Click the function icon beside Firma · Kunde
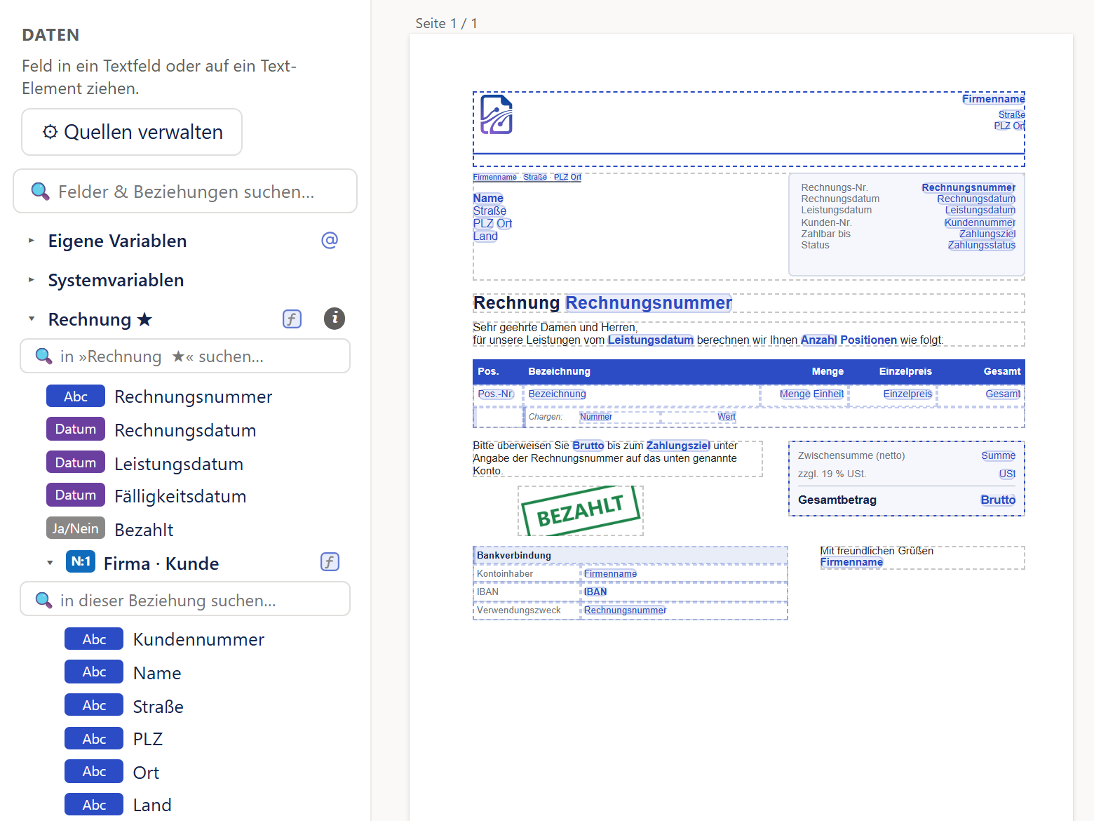1094x821 pixels. point(330,562)
